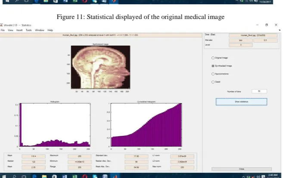Select the Original Image radio button

(x=213, y=58)
